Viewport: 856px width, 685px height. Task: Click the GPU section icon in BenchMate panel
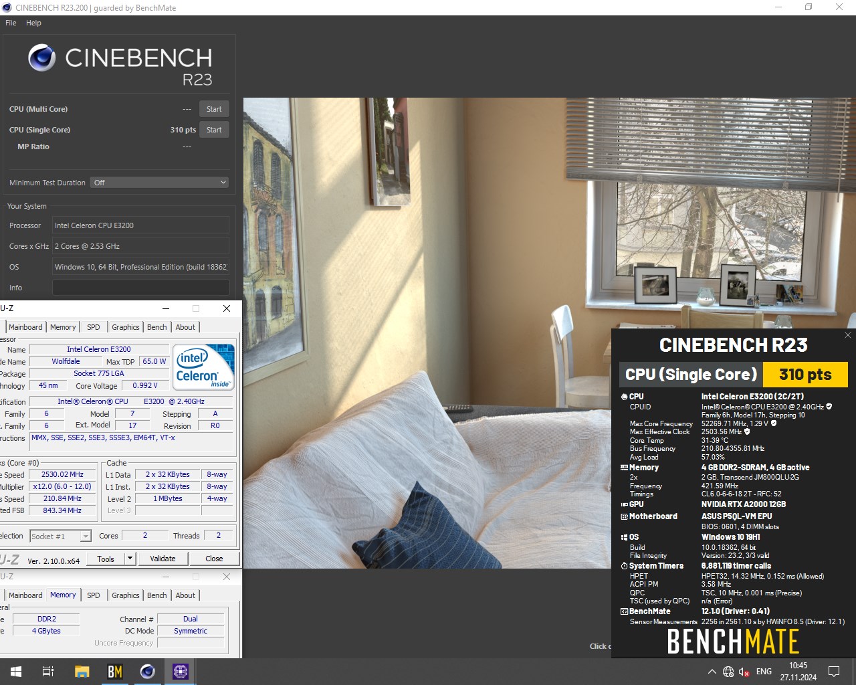point(624,504)
